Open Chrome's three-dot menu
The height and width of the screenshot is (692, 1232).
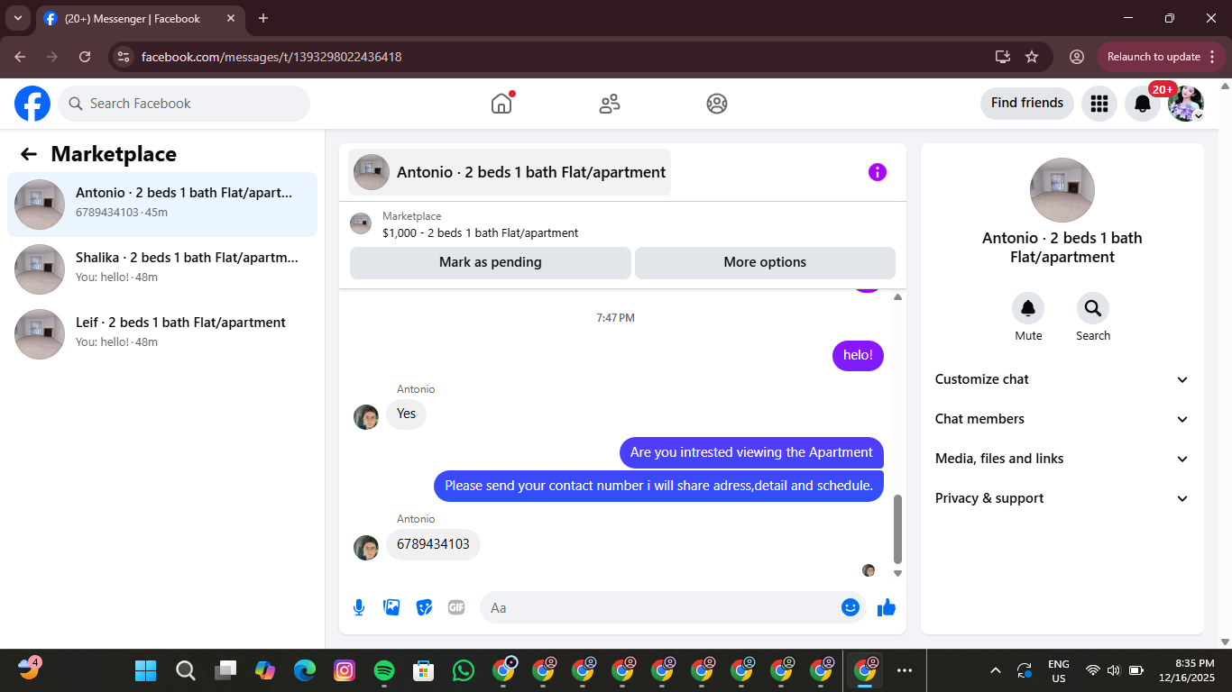coord(1212,57)
